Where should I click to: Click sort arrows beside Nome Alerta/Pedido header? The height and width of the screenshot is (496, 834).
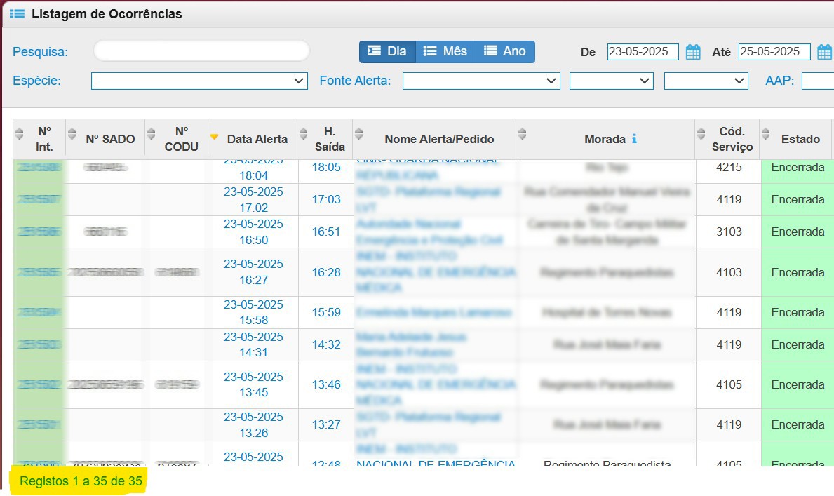click(x=358, y=133)
